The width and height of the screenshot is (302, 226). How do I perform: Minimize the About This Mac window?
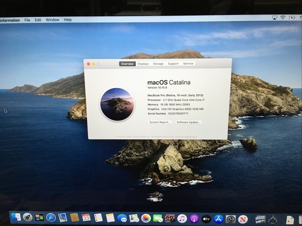[94, 64]
